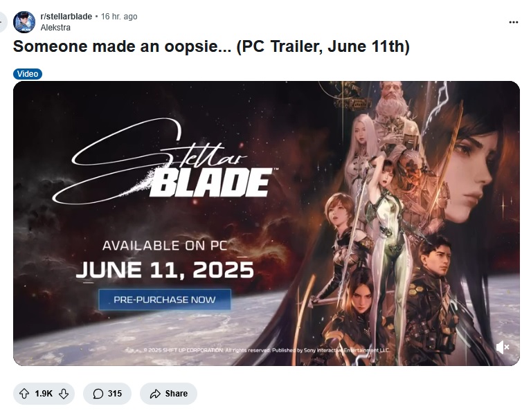Click the comment bubble icon
This screenshot has height=411, width=522.
(98, 394)
